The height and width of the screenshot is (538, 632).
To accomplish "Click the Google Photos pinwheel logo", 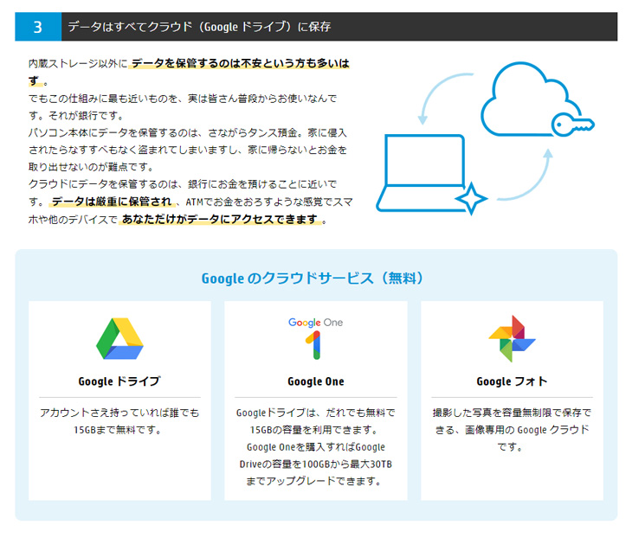I will click(512, 338).
